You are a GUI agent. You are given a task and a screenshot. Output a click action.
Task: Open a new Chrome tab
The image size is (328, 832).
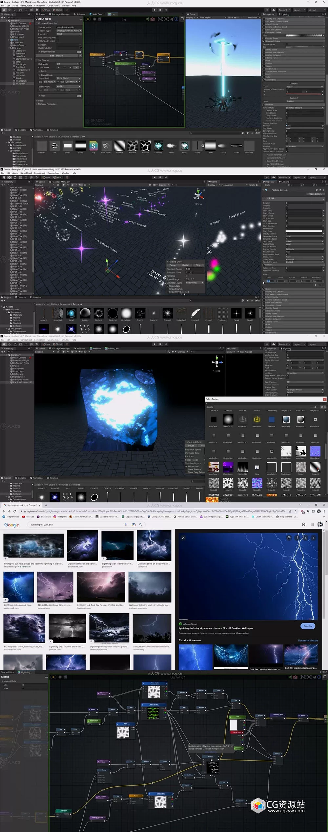pos(46,505)
